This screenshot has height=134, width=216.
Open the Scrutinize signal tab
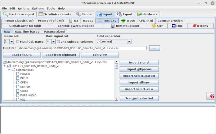19,14
